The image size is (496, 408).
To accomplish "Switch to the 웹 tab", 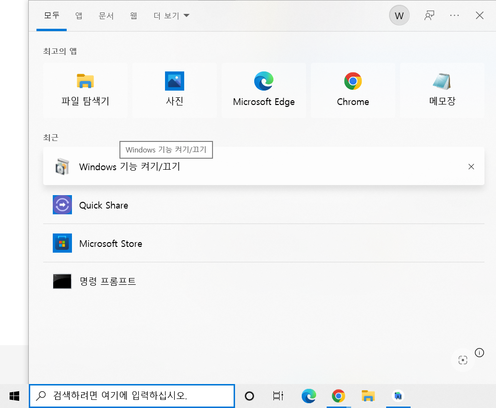I will pos(133,15).
